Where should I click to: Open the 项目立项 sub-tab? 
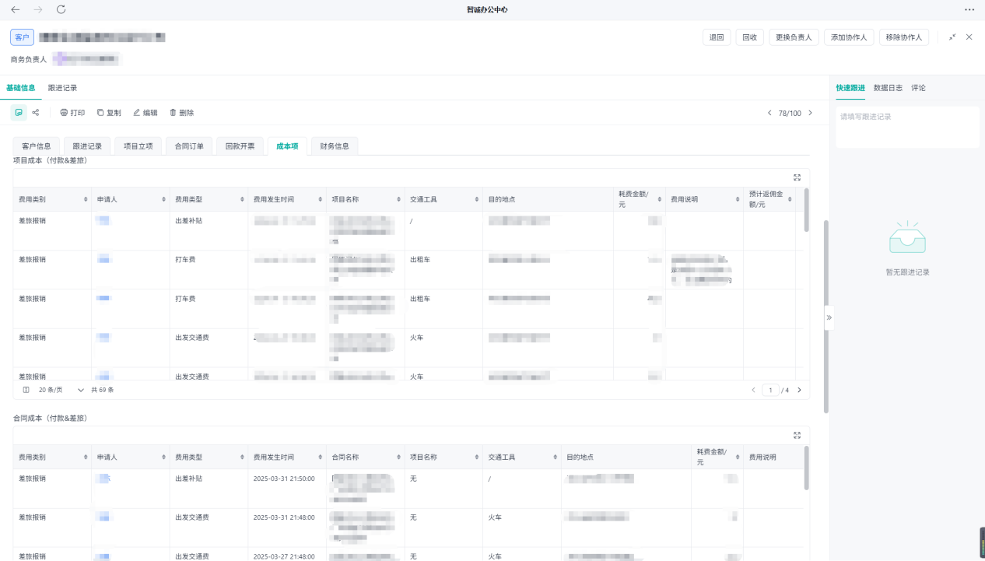[138, 146]
